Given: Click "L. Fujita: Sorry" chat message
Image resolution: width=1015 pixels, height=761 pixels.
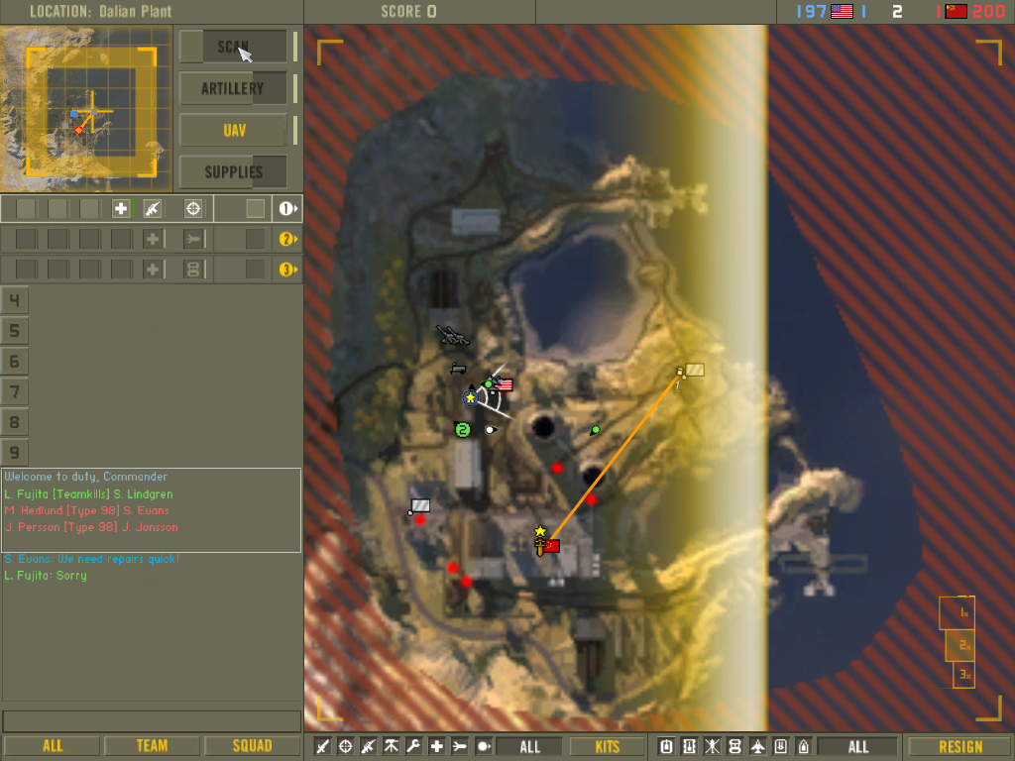Looking at the screenshot, I should pyautogui.click(x=46, y=576).
